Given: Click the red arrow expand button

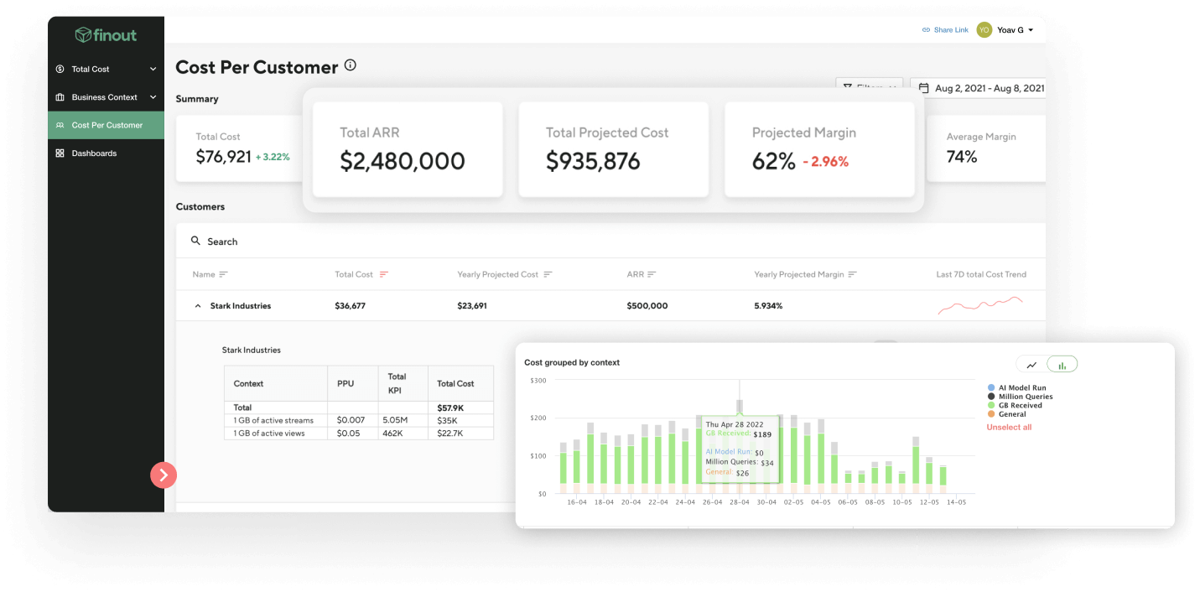Looking at the screenshot, I should click(164, 475).
